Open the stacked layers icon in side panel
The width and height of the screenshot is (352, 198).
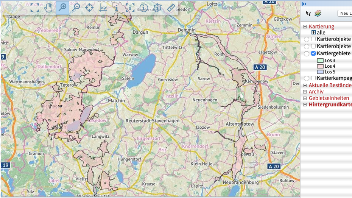coord(318,13)
